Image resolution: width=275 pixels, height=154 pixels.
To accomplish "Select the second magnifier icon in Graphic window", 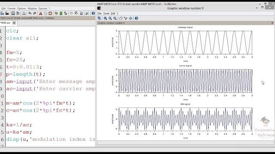I will (x=110, y=18).
